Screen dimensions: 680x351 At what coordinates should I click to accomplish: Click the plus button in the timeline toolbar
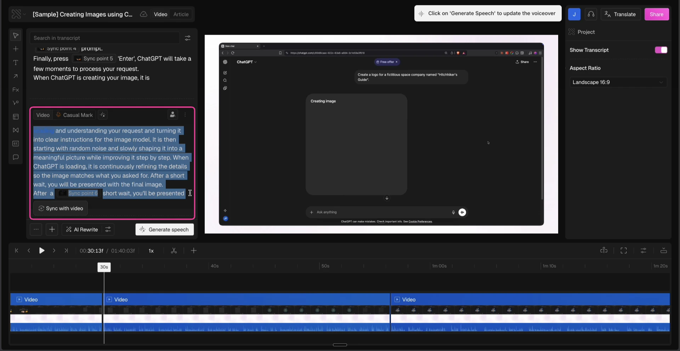coord(194,251)
